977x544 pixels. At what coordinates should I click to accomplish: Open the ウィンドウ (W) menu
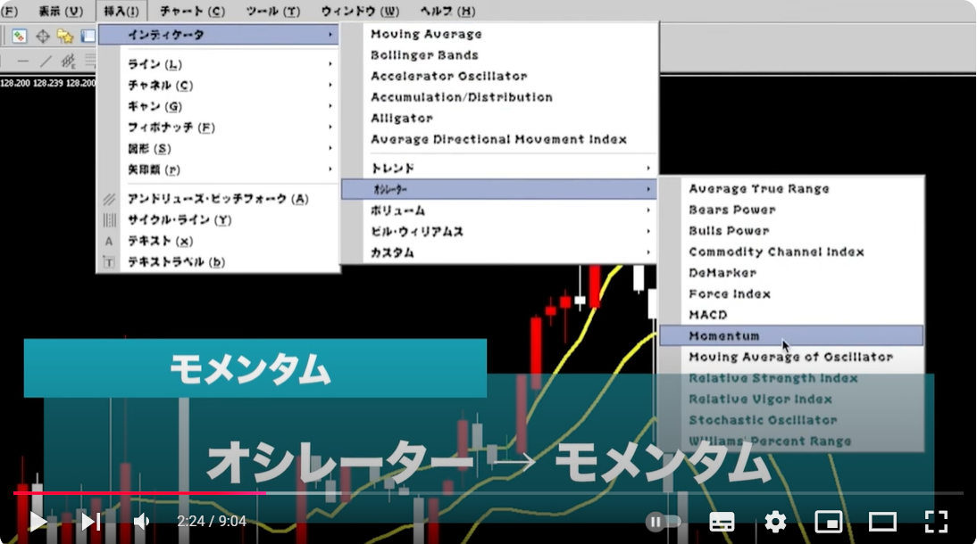[360, 12]
